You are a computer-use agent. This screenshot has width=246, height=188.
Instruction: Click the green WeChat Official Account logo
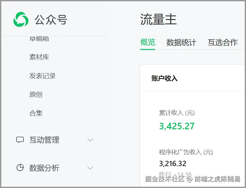[21, 19]
